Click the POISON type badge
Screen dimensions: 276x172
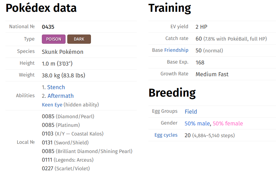(x=54, y=39)
